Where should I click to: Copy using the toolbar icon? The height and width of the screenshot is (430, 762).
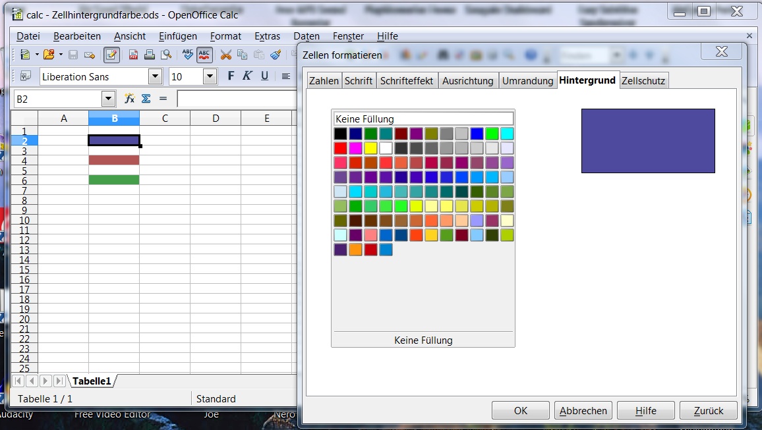point(243,56)
